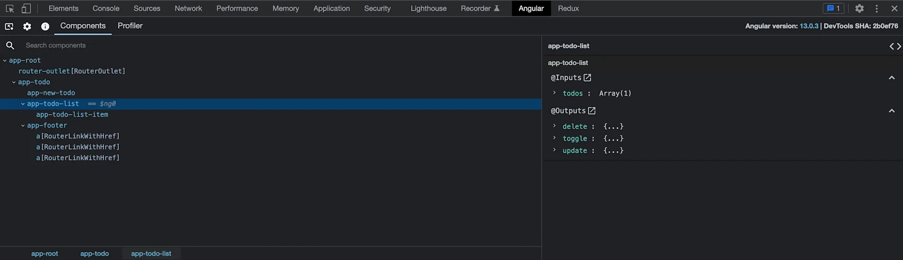Open the DevTools settings gear
Screen dimensions: 903x260
tap(859, 8)
